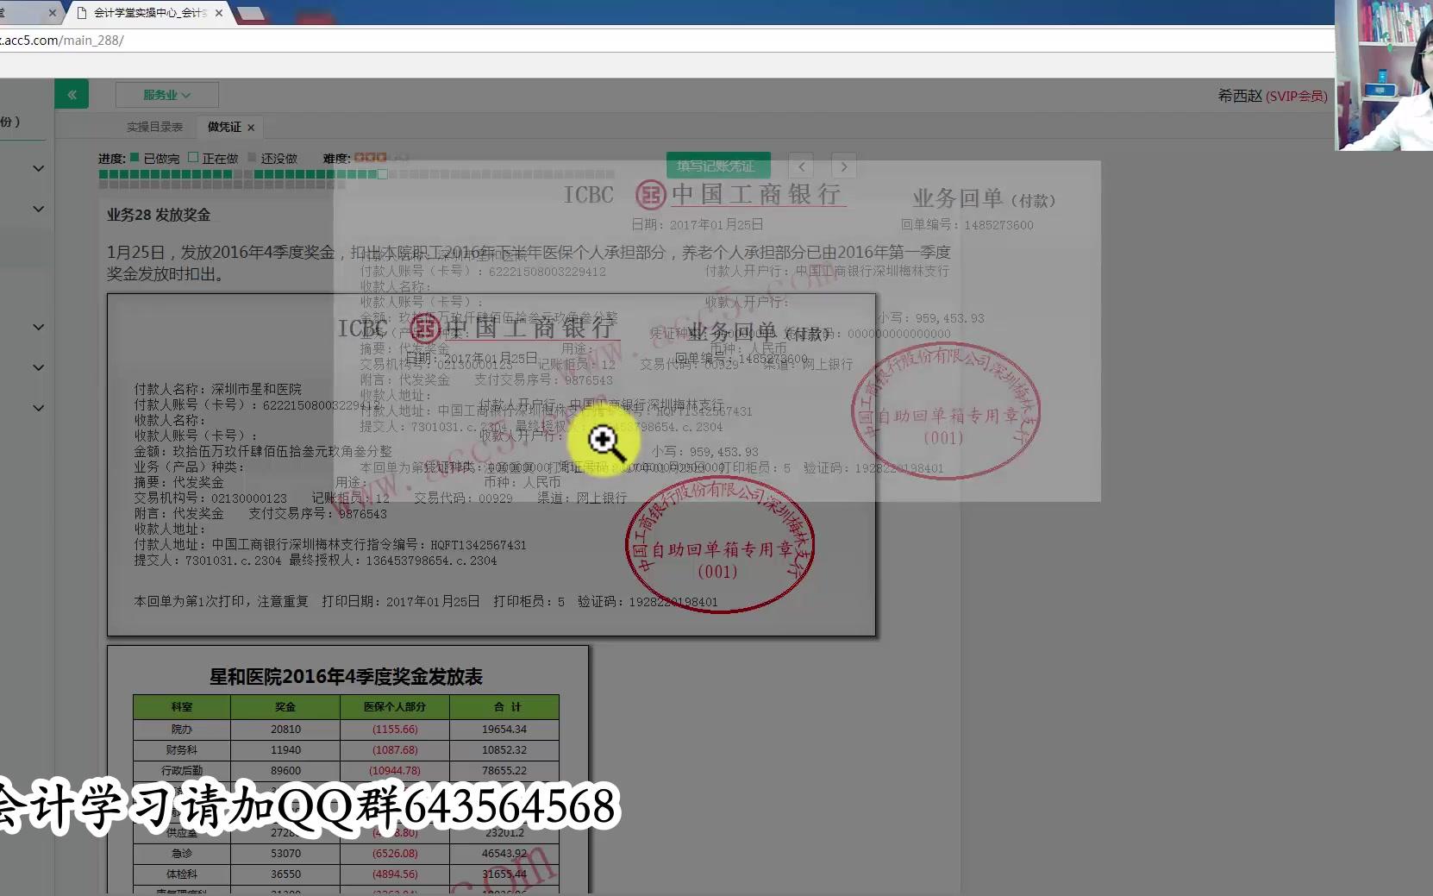The height and width of the screenshot is (896, 1433).
Task: Open a new browser tab
Action: 250,13
